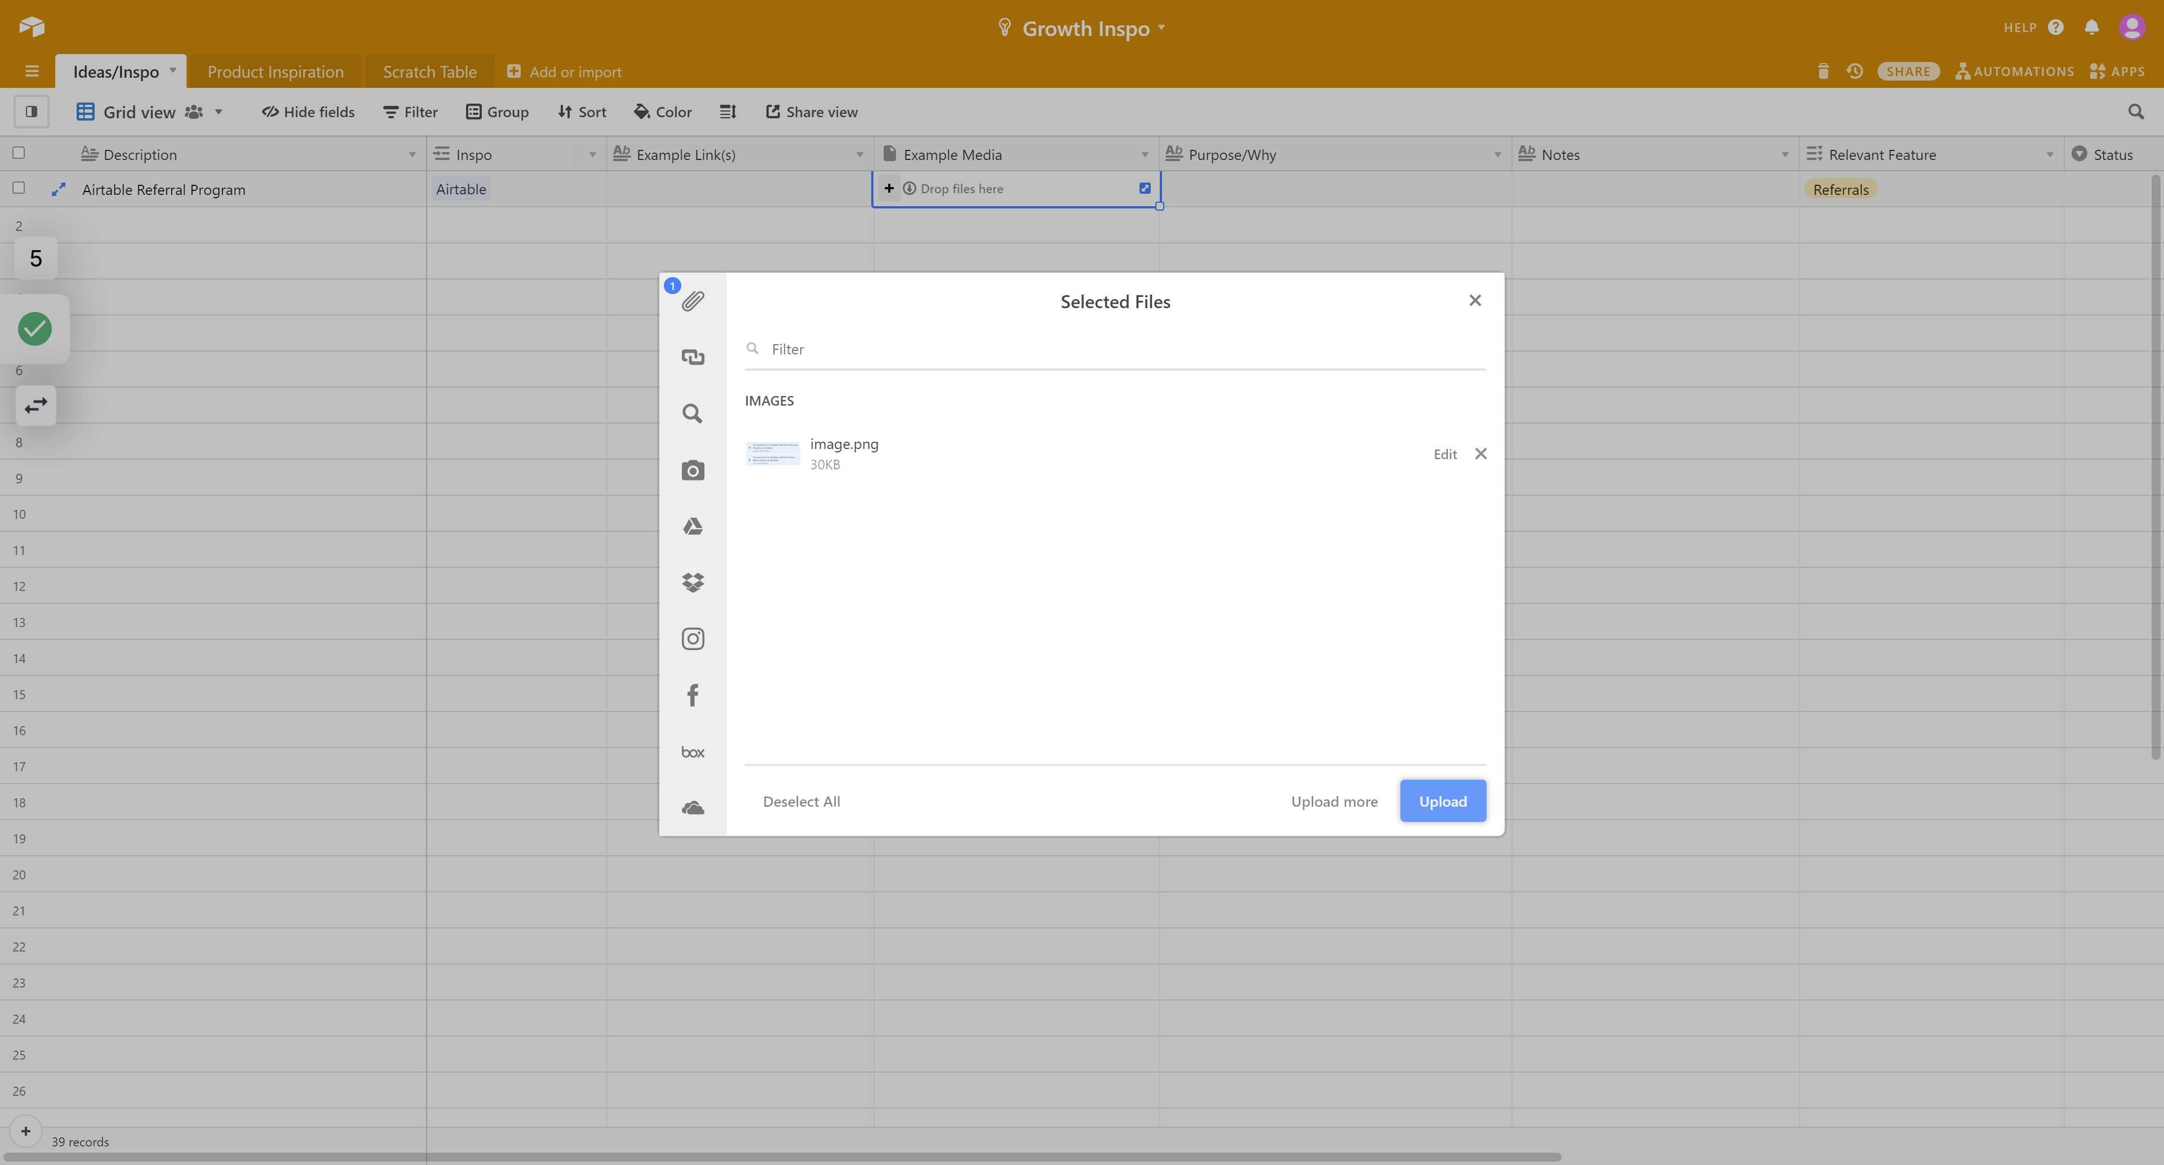This screenshot has height=1165, width=2164.
Task: Open the user account avatar
Action: [2131, 27]
